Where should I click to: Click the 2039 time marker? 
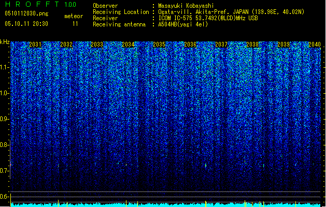[x=284, y=45]
